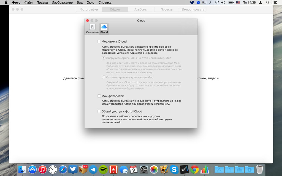Viewport: 282px width, 176px height.
Task: Open the Applications folder stack in Dock
Action: point(219,169)
